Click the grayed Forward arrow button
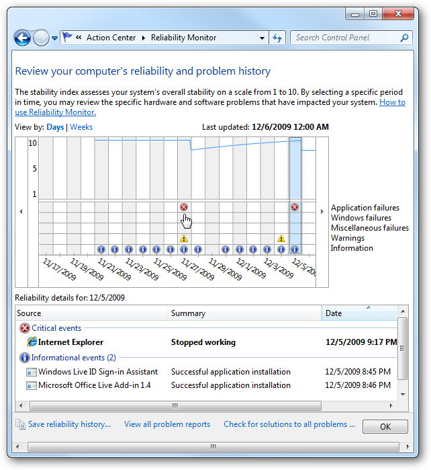 (41, 38)
